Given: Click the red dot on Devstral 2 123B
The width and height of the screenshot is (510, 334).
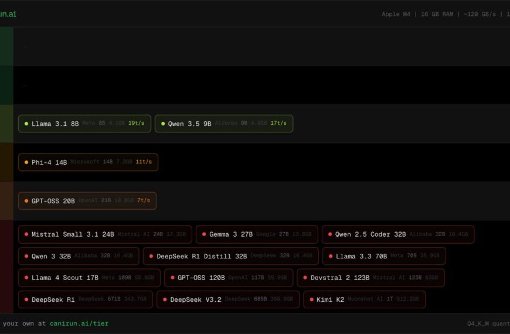Looking at the screenshot, I should click(305, 278).
